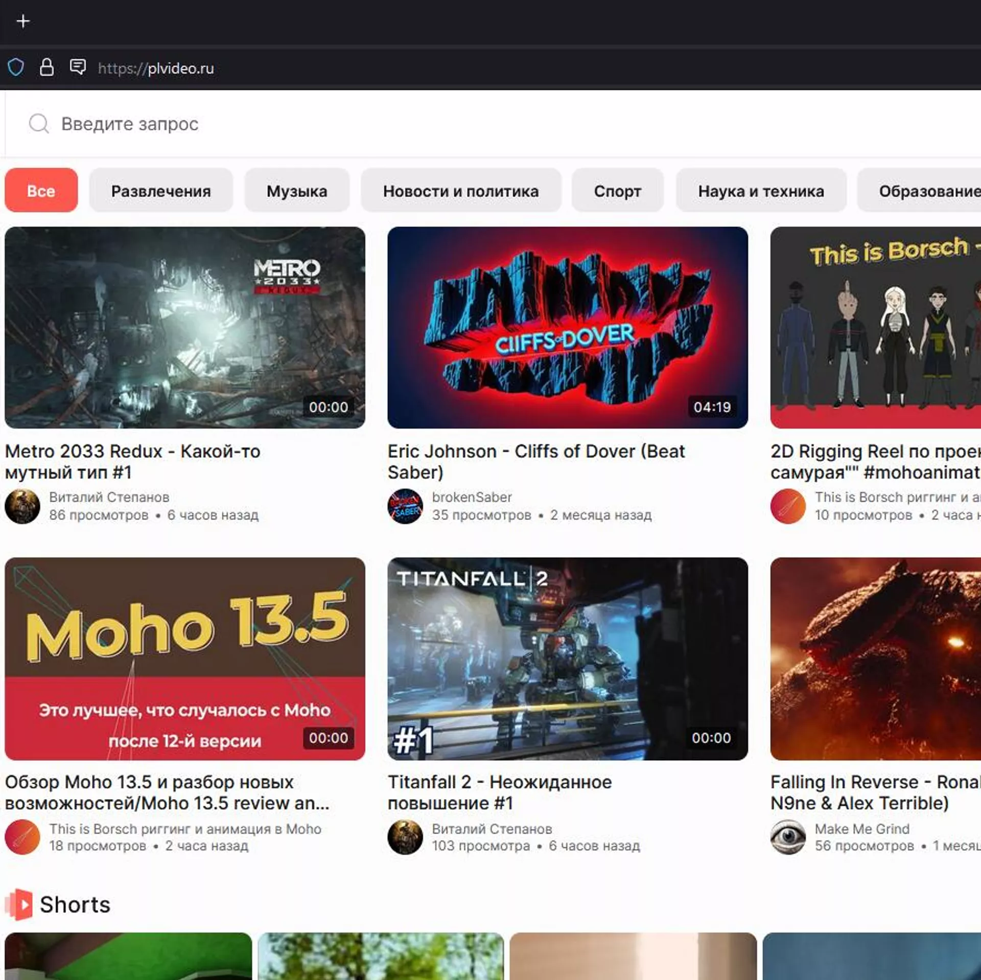Open Виталий Степанов avatar under Metro video
This screenshot has width=981, height=980.
pyautogui.click(x=22, y=506)
